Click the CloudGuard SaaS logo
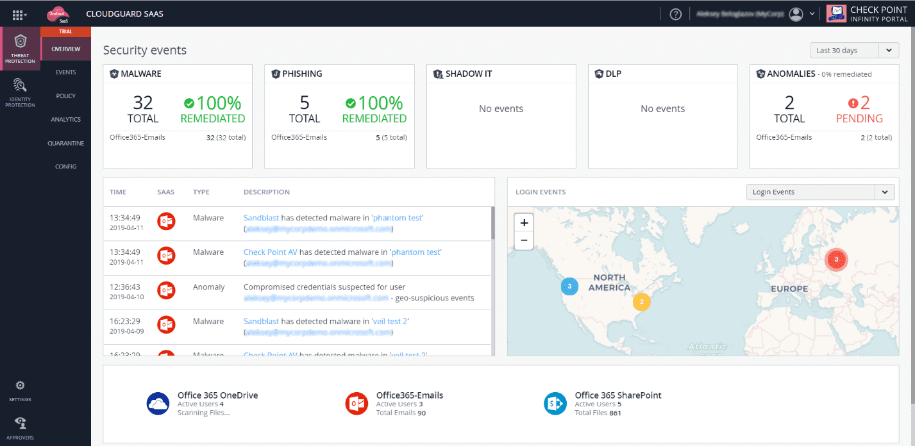The height and width of the screenshot is (446, 915). click(x=59, y=14)
